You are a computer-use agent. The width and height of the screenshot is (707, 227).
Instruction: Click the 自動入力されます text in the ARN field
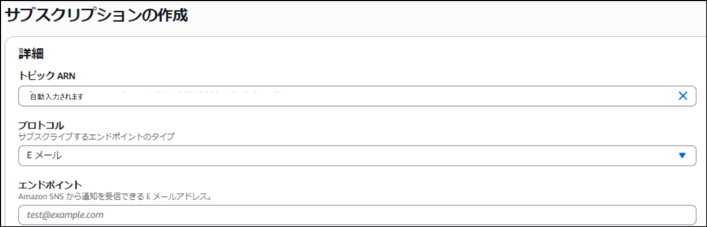(x=57, y=96)
